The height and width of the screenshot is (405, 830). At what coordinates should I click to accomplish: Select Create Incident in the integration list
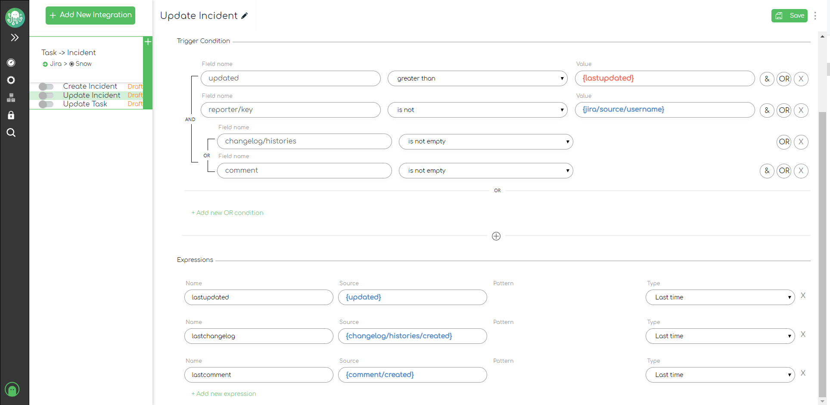click(x=90, y=86)
